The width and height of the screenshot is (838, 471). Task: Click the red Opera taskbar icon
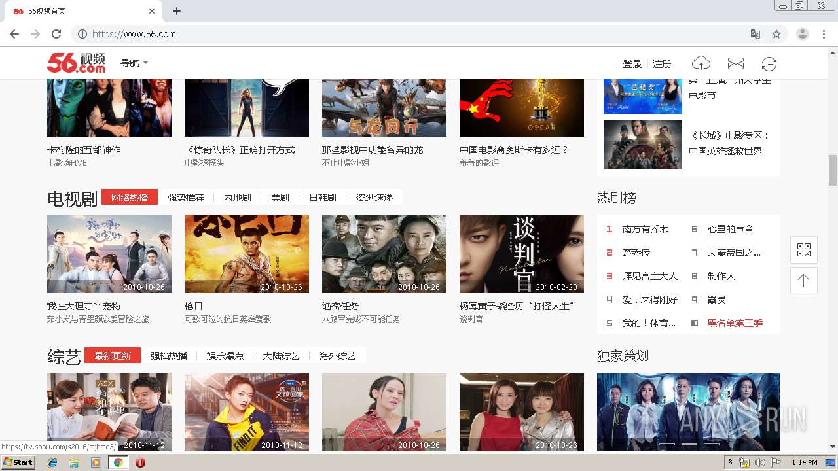(140, 462)
